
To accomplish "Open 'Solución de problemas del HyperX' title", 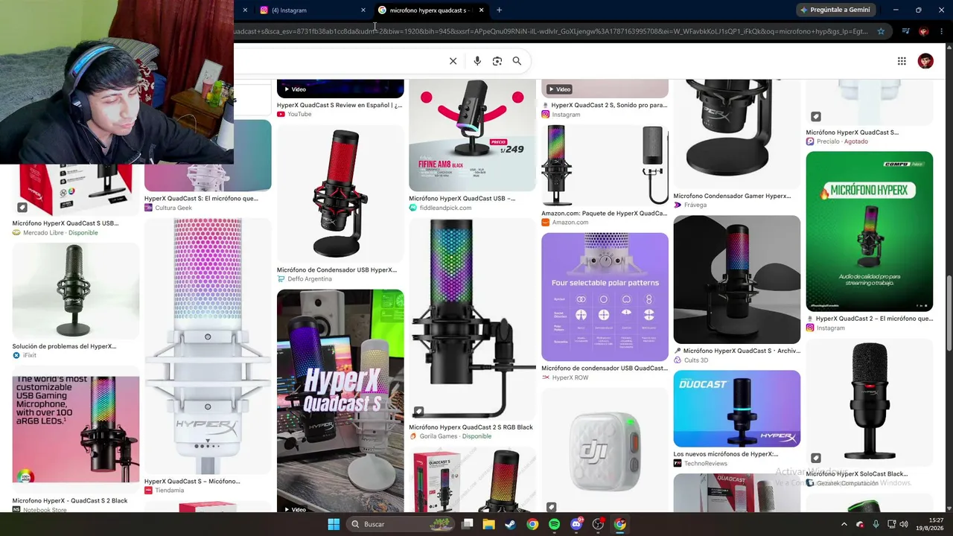I will pyautogui.click(x=64, y=347).
